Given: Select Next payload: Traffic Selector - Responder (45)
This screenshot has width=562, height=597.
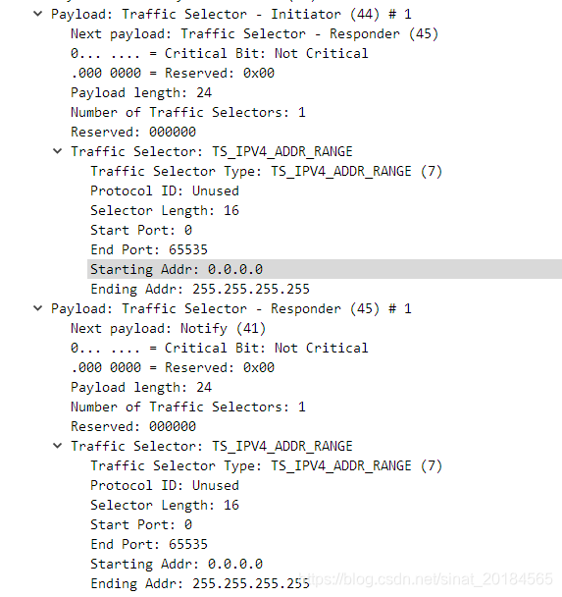Looking at the screenshot, I should click(x=254, y=34).
